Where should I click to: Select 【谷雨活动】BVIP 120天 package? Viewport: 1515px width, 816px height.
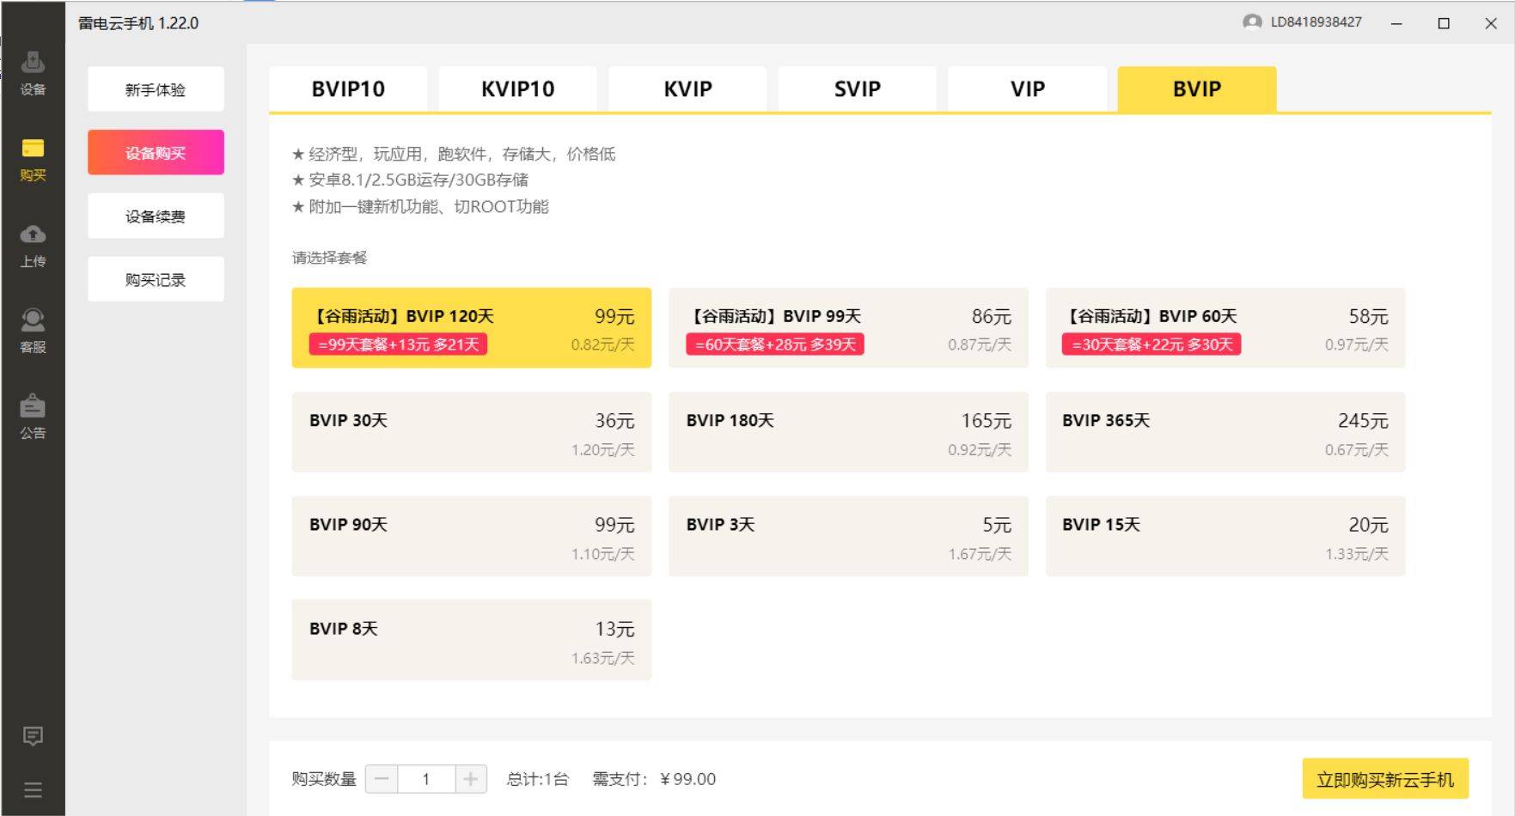472,328
